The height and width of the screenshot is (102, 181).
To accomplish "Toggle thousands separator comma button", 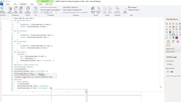I will 47,12.
